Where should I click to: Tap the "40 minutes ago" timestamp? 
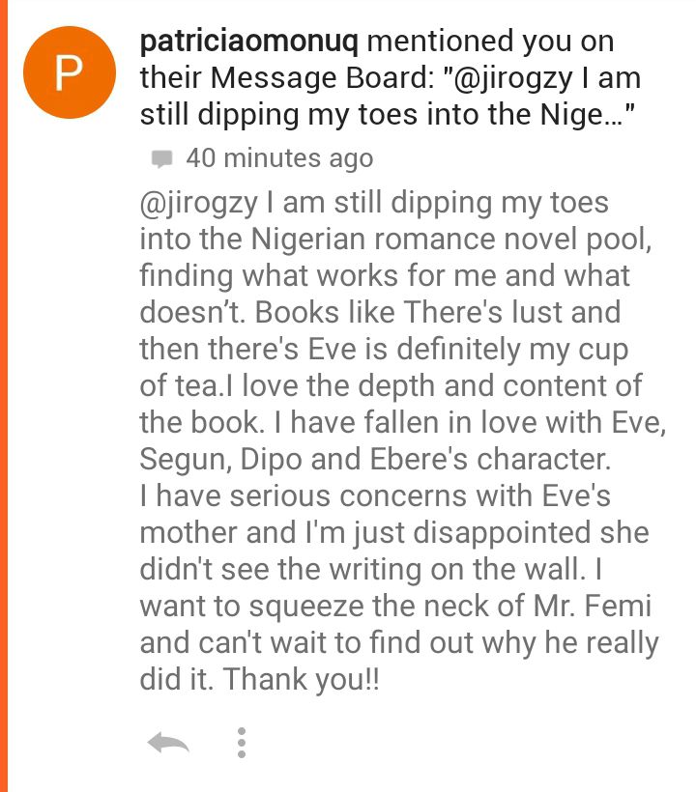pos(279,158)
